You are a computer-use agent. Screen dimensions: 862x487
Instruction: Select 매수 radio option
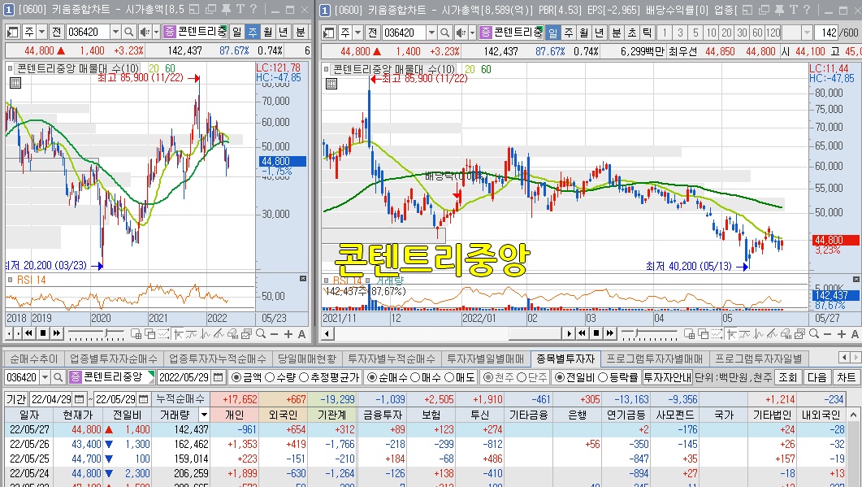(427, 377)
